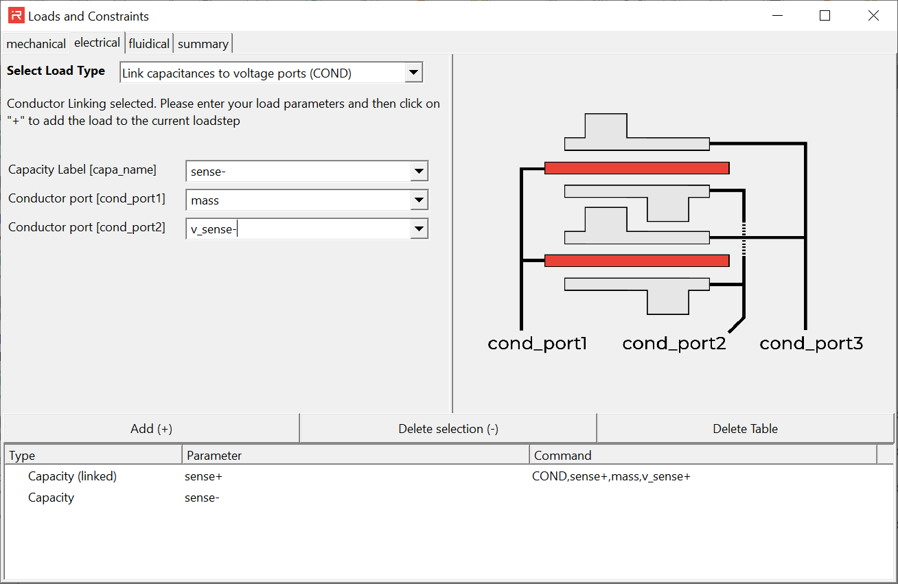Select the summary tab

203,44
